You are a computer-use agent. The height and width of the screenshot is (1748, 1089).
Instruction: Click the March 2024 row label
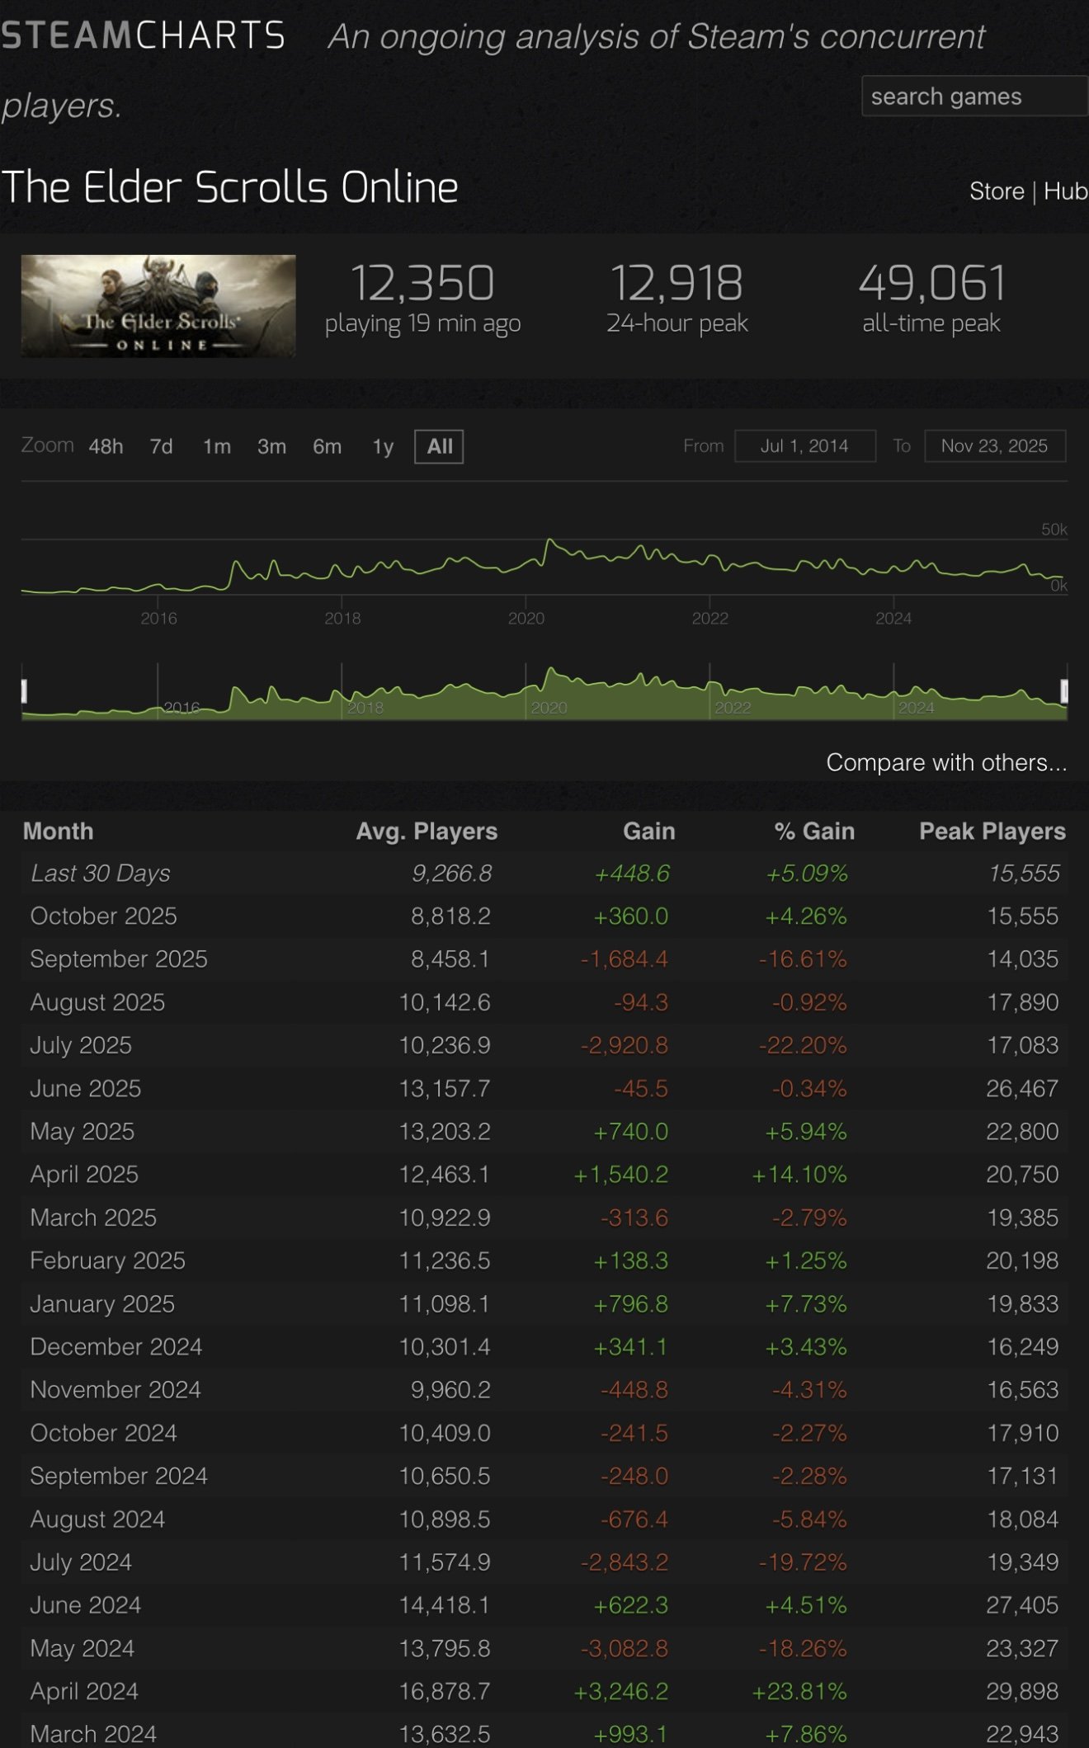click(93, 1734)
